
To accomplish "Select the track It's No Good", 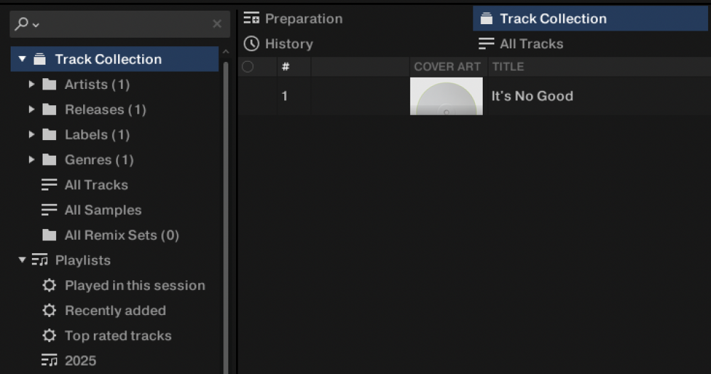I will tap(532, 96).
